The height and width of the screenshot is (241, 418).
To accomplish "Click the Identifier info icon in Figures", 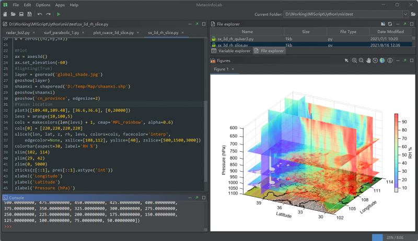I will tap(389, 61).
